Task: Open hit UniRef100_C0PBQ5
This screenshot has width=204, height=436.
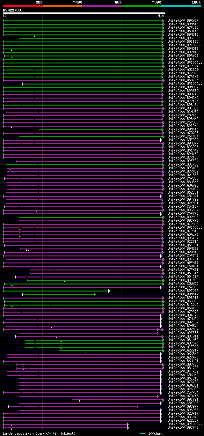Action: tap(183, 179)
